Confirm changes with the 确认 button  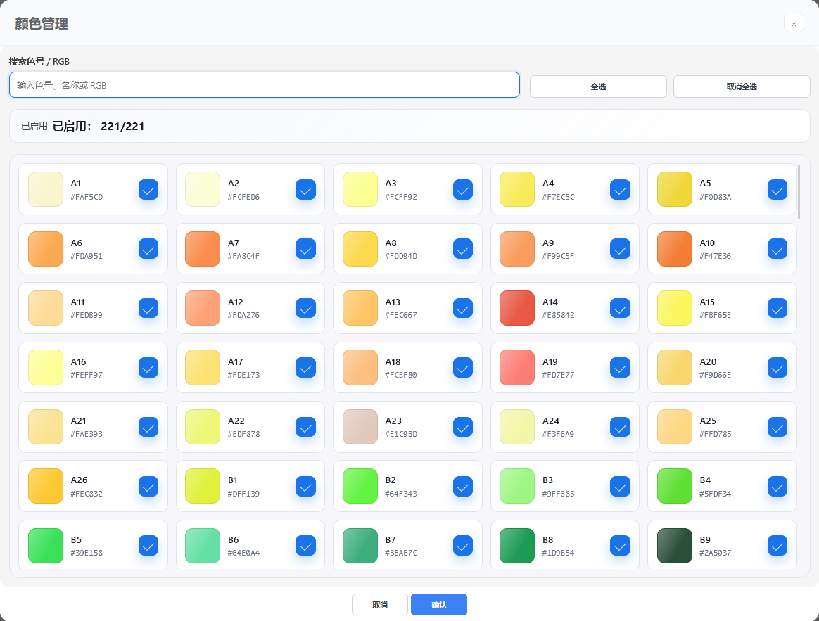click(439, 605)
